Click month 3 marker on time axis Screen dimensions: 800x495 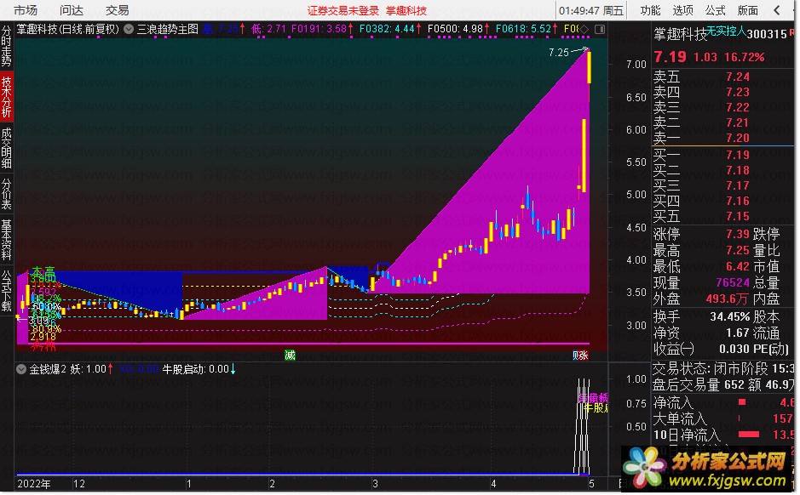tap(375, 484)
